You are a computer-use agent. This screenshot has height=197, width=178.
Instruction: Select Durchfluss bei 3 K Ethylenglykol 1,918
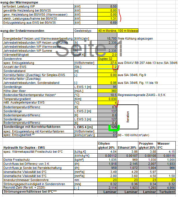[x=107, y=164]
